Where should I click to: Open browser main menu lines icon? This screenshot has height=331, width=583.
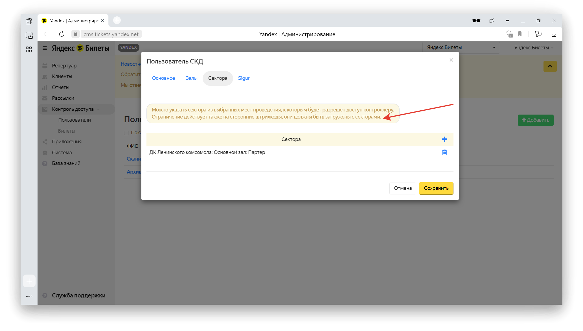[507, 21]
